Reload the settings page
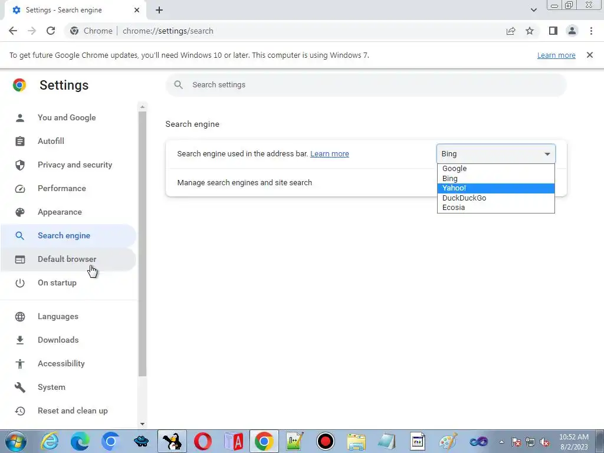 [x=51, y=31]
